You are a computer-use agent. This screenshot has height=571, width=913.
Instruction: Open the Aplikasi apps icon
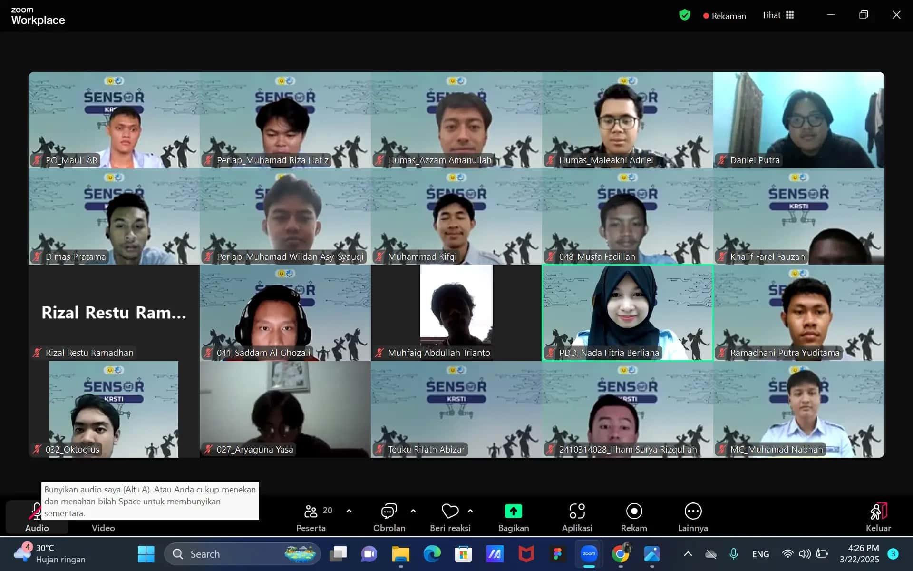(577, 512)
